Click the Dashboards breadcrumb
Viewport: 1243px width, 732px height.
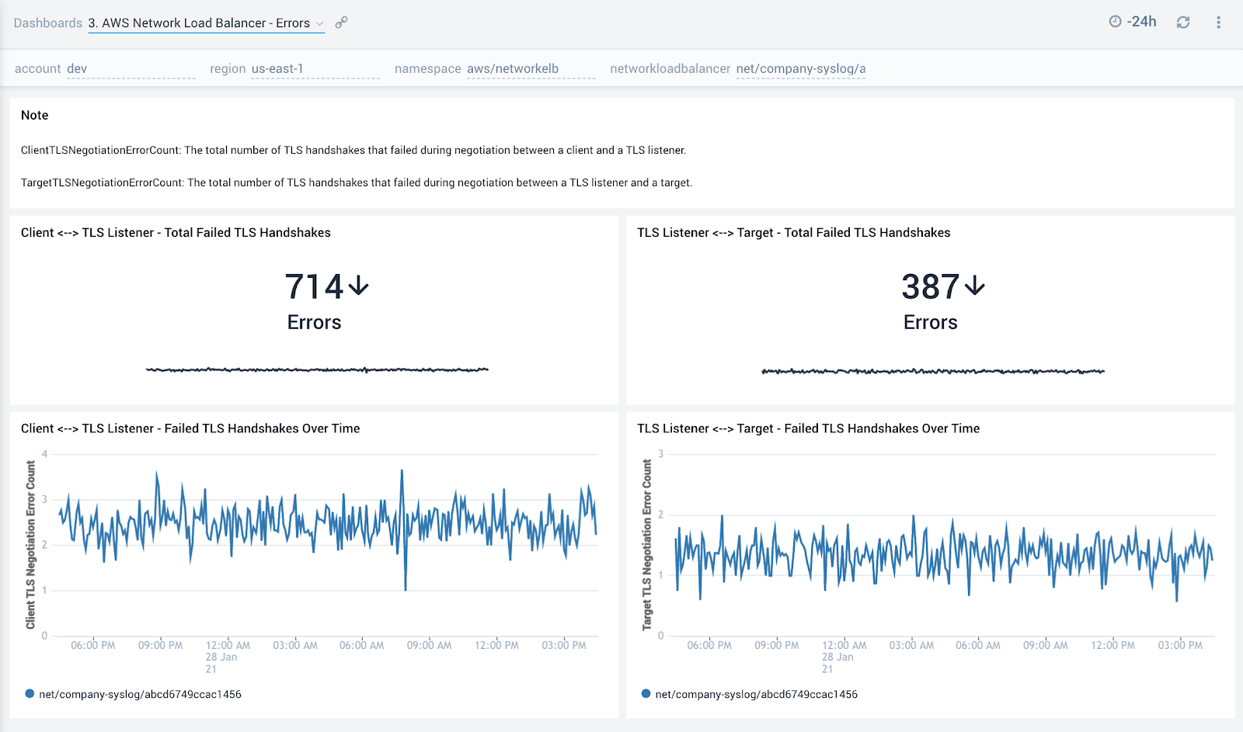pos(47,23)
